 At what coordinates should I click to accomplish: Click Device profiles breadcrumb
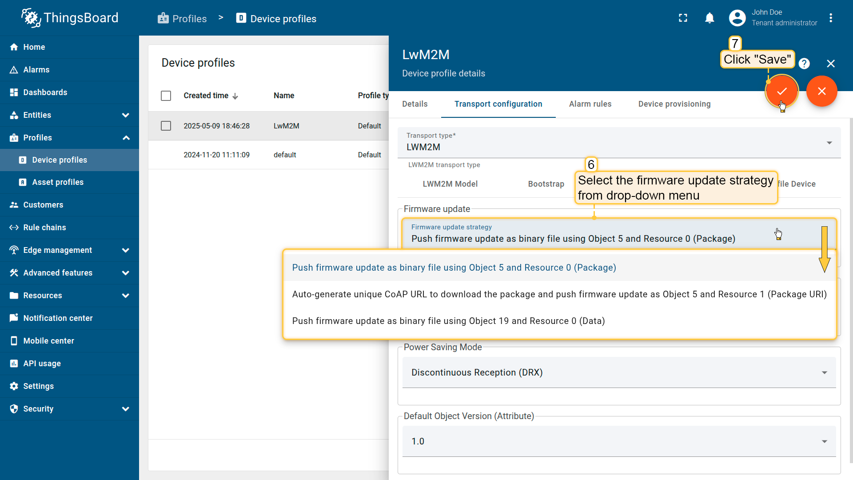276,19
